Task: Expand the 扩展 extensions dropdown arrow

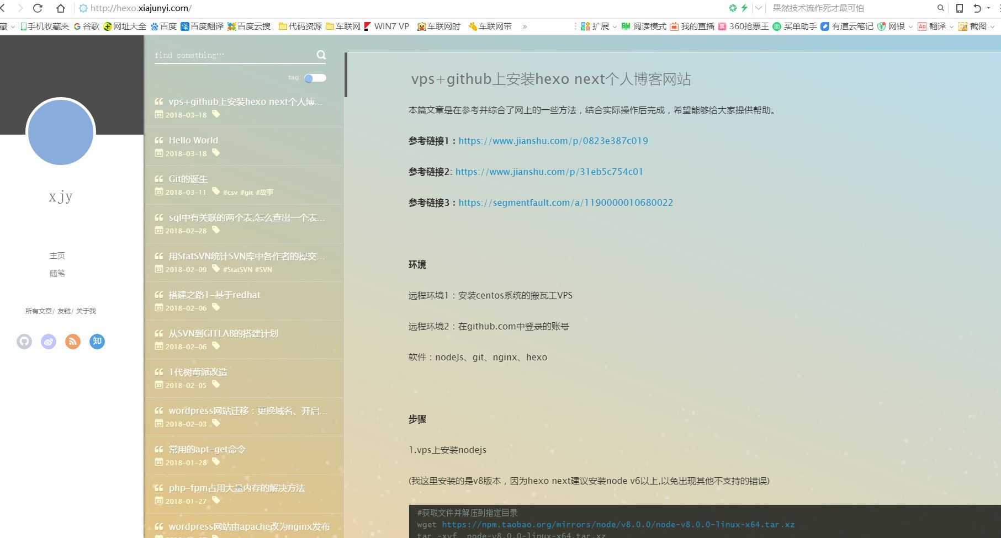Action: [615, 26]
